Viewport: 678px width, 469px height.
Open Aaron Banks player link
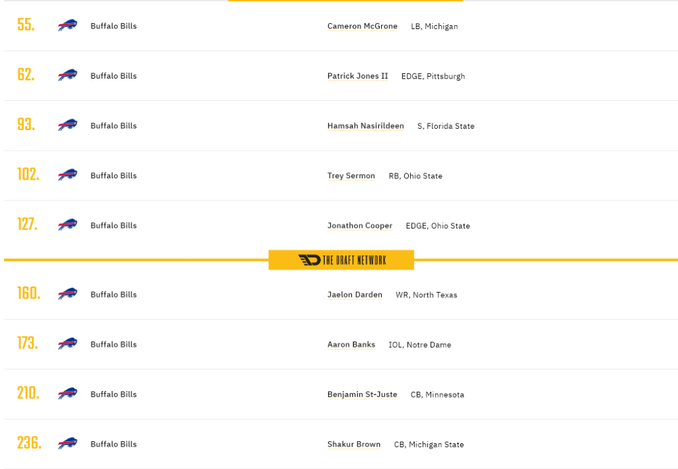coord(351,344)
